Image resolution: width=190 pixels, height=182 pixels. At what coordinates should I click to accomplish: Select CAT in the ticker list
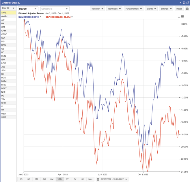point(8,27)
